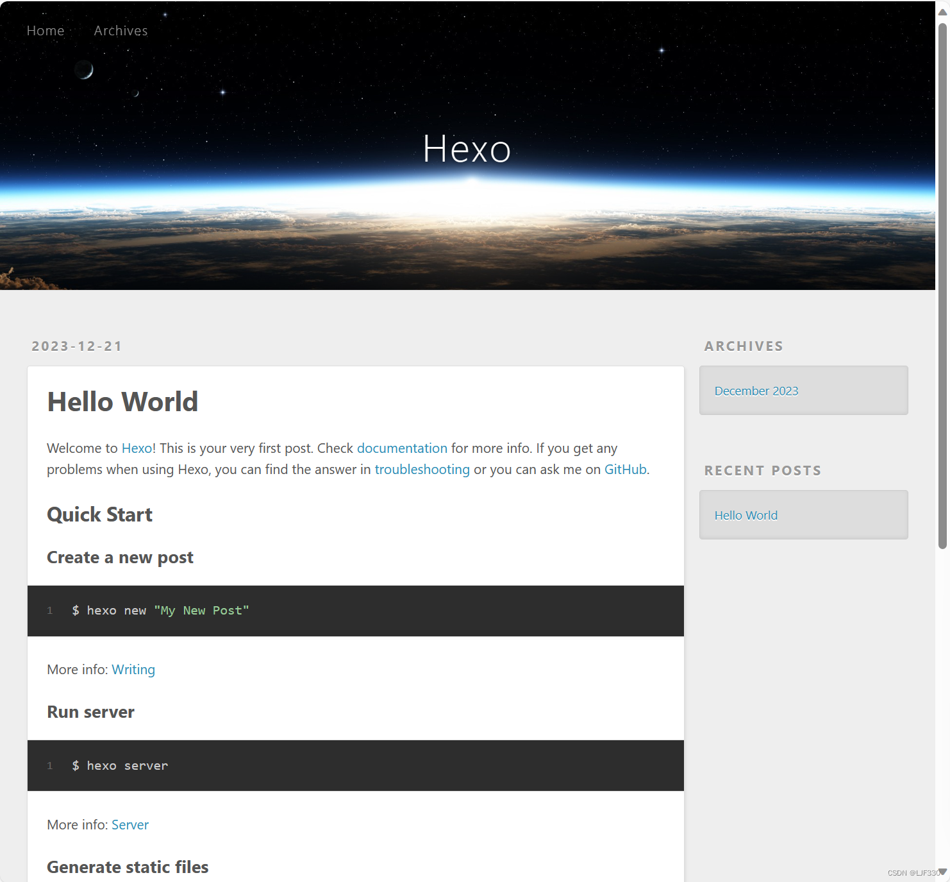This screenshot has width=950, height=882.
Task: Click the Quick Start heading
Action: click(x=99, y=515)
